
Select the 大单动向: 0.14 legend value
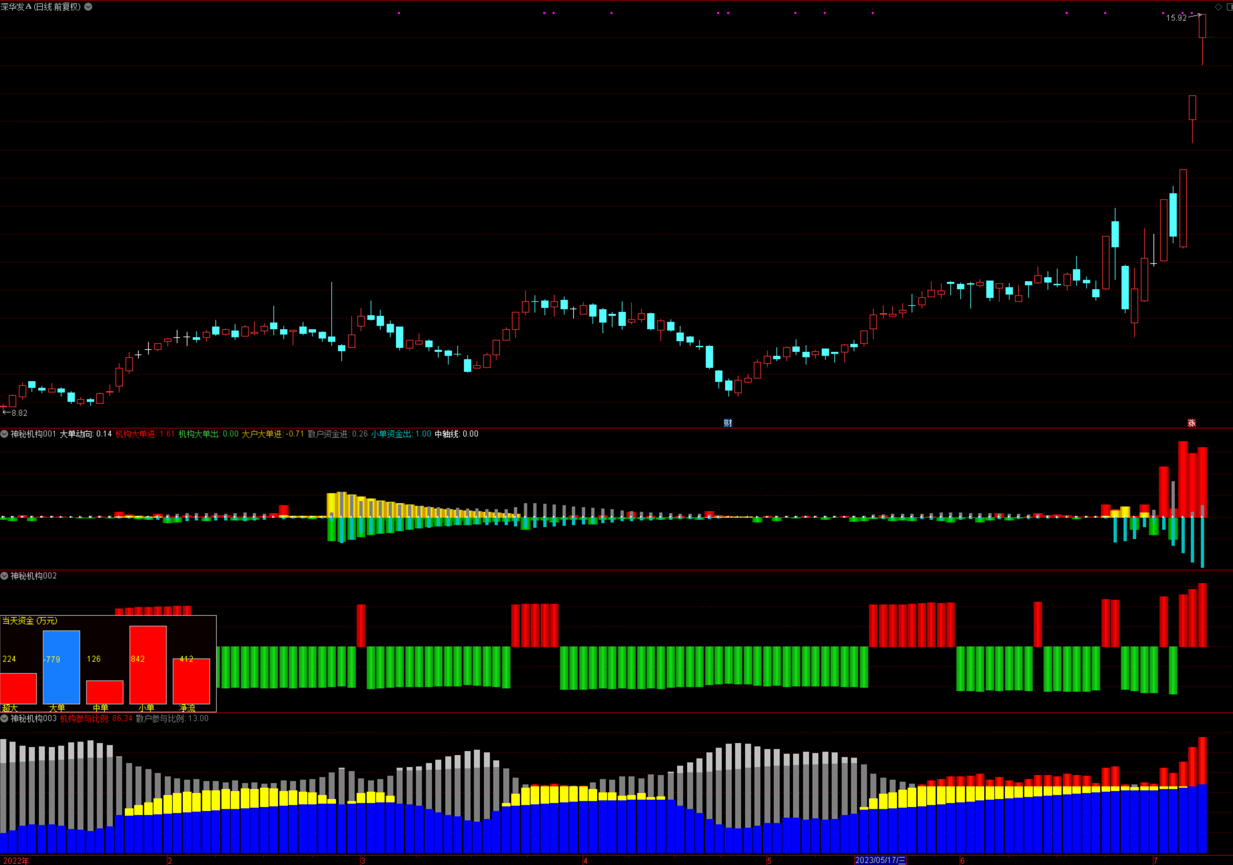point(85,434)
